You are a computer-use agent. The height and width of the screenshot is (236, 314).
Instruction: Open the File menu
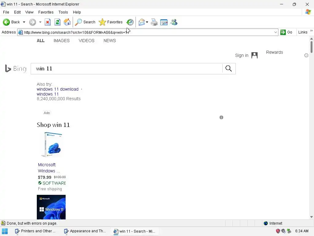point(6,12)
